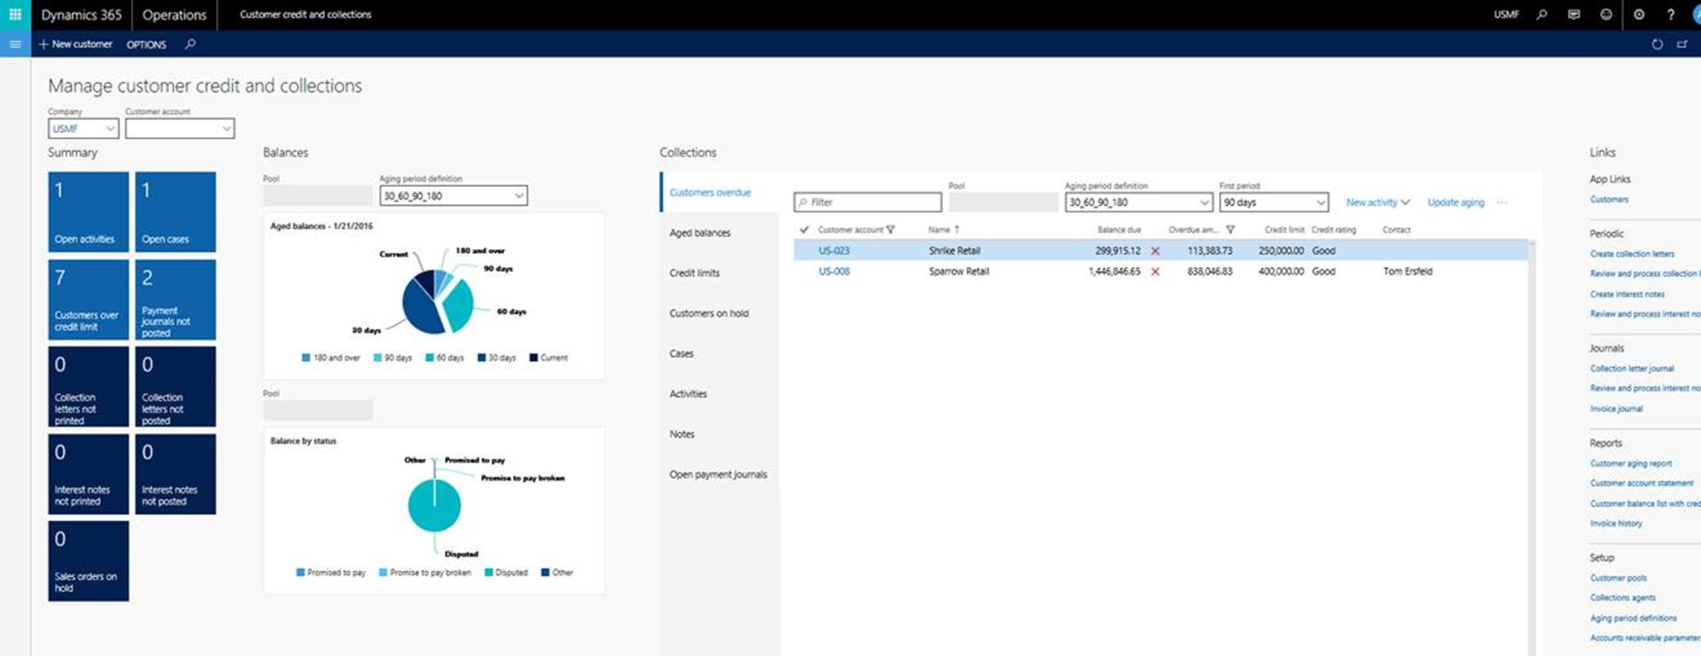
Task: Open the Customer pools setup link
Action: 1618,578
